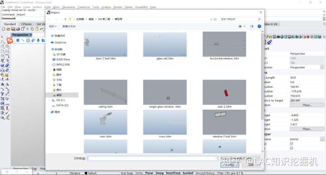Click the Up one folder arrow

pyautogui.click(x=65, y=19)
